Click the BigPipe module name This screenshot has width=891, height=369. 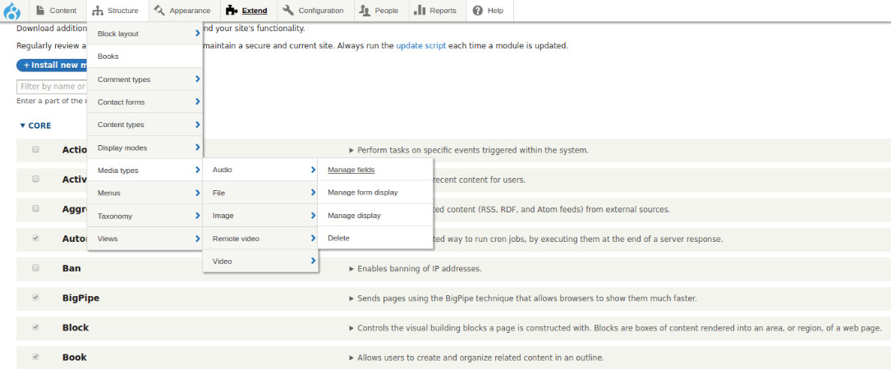80,298
